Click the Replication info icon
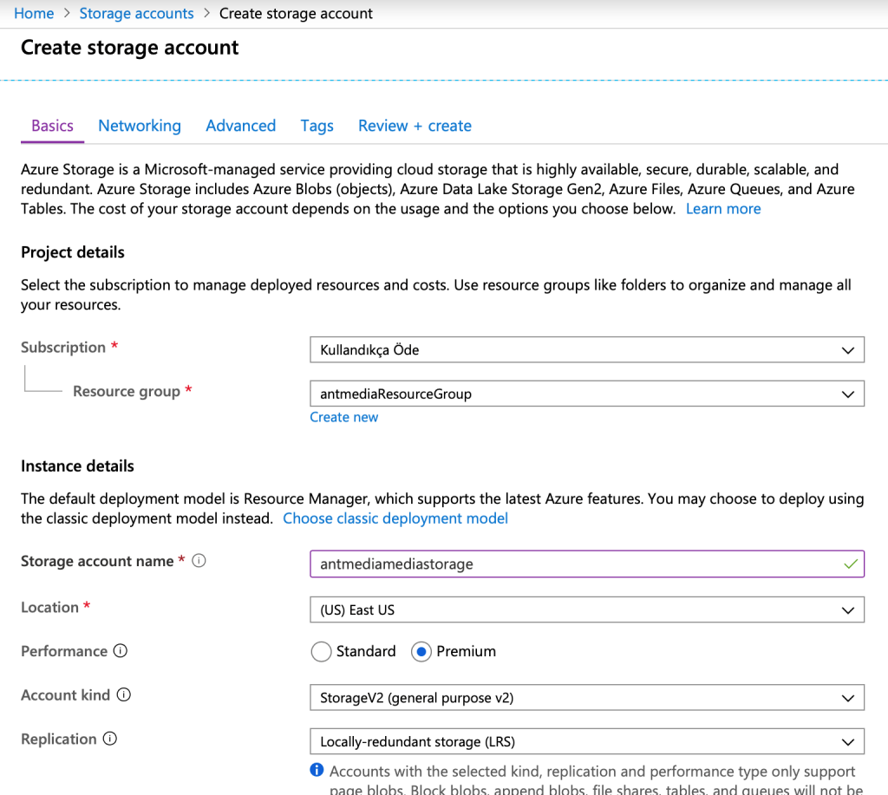The image size is (888, 795). point(110,739)
